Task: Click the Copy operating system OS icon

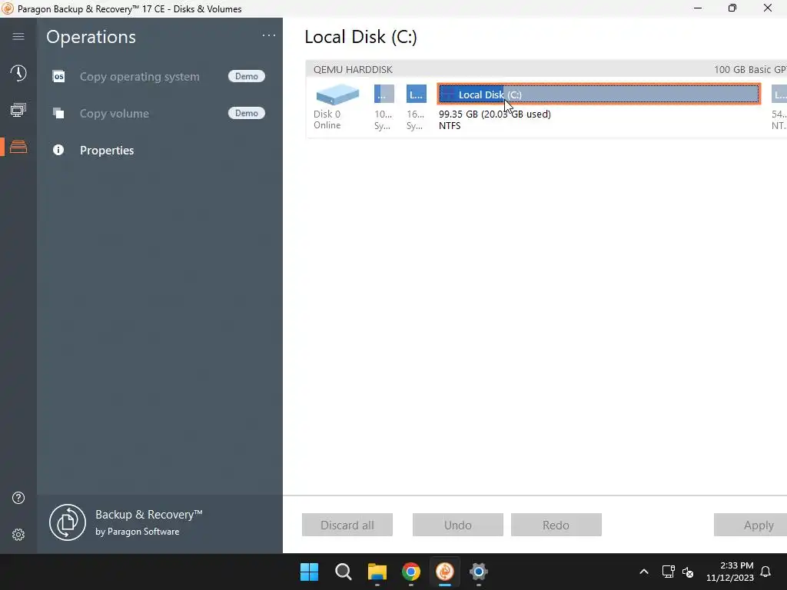Action: coord(58,76)
